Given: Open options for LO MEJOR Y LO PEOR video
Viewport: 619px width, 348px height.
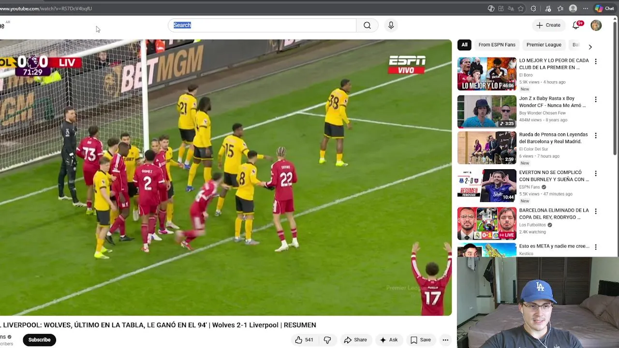Looking at the screenshot, I should click(x=596, y=61).
